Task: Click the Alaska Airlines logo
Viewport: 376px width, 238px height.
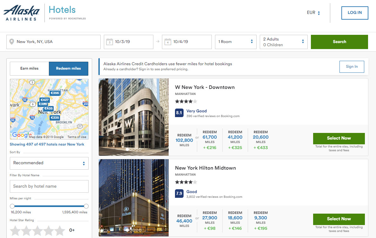Action: 21,13
